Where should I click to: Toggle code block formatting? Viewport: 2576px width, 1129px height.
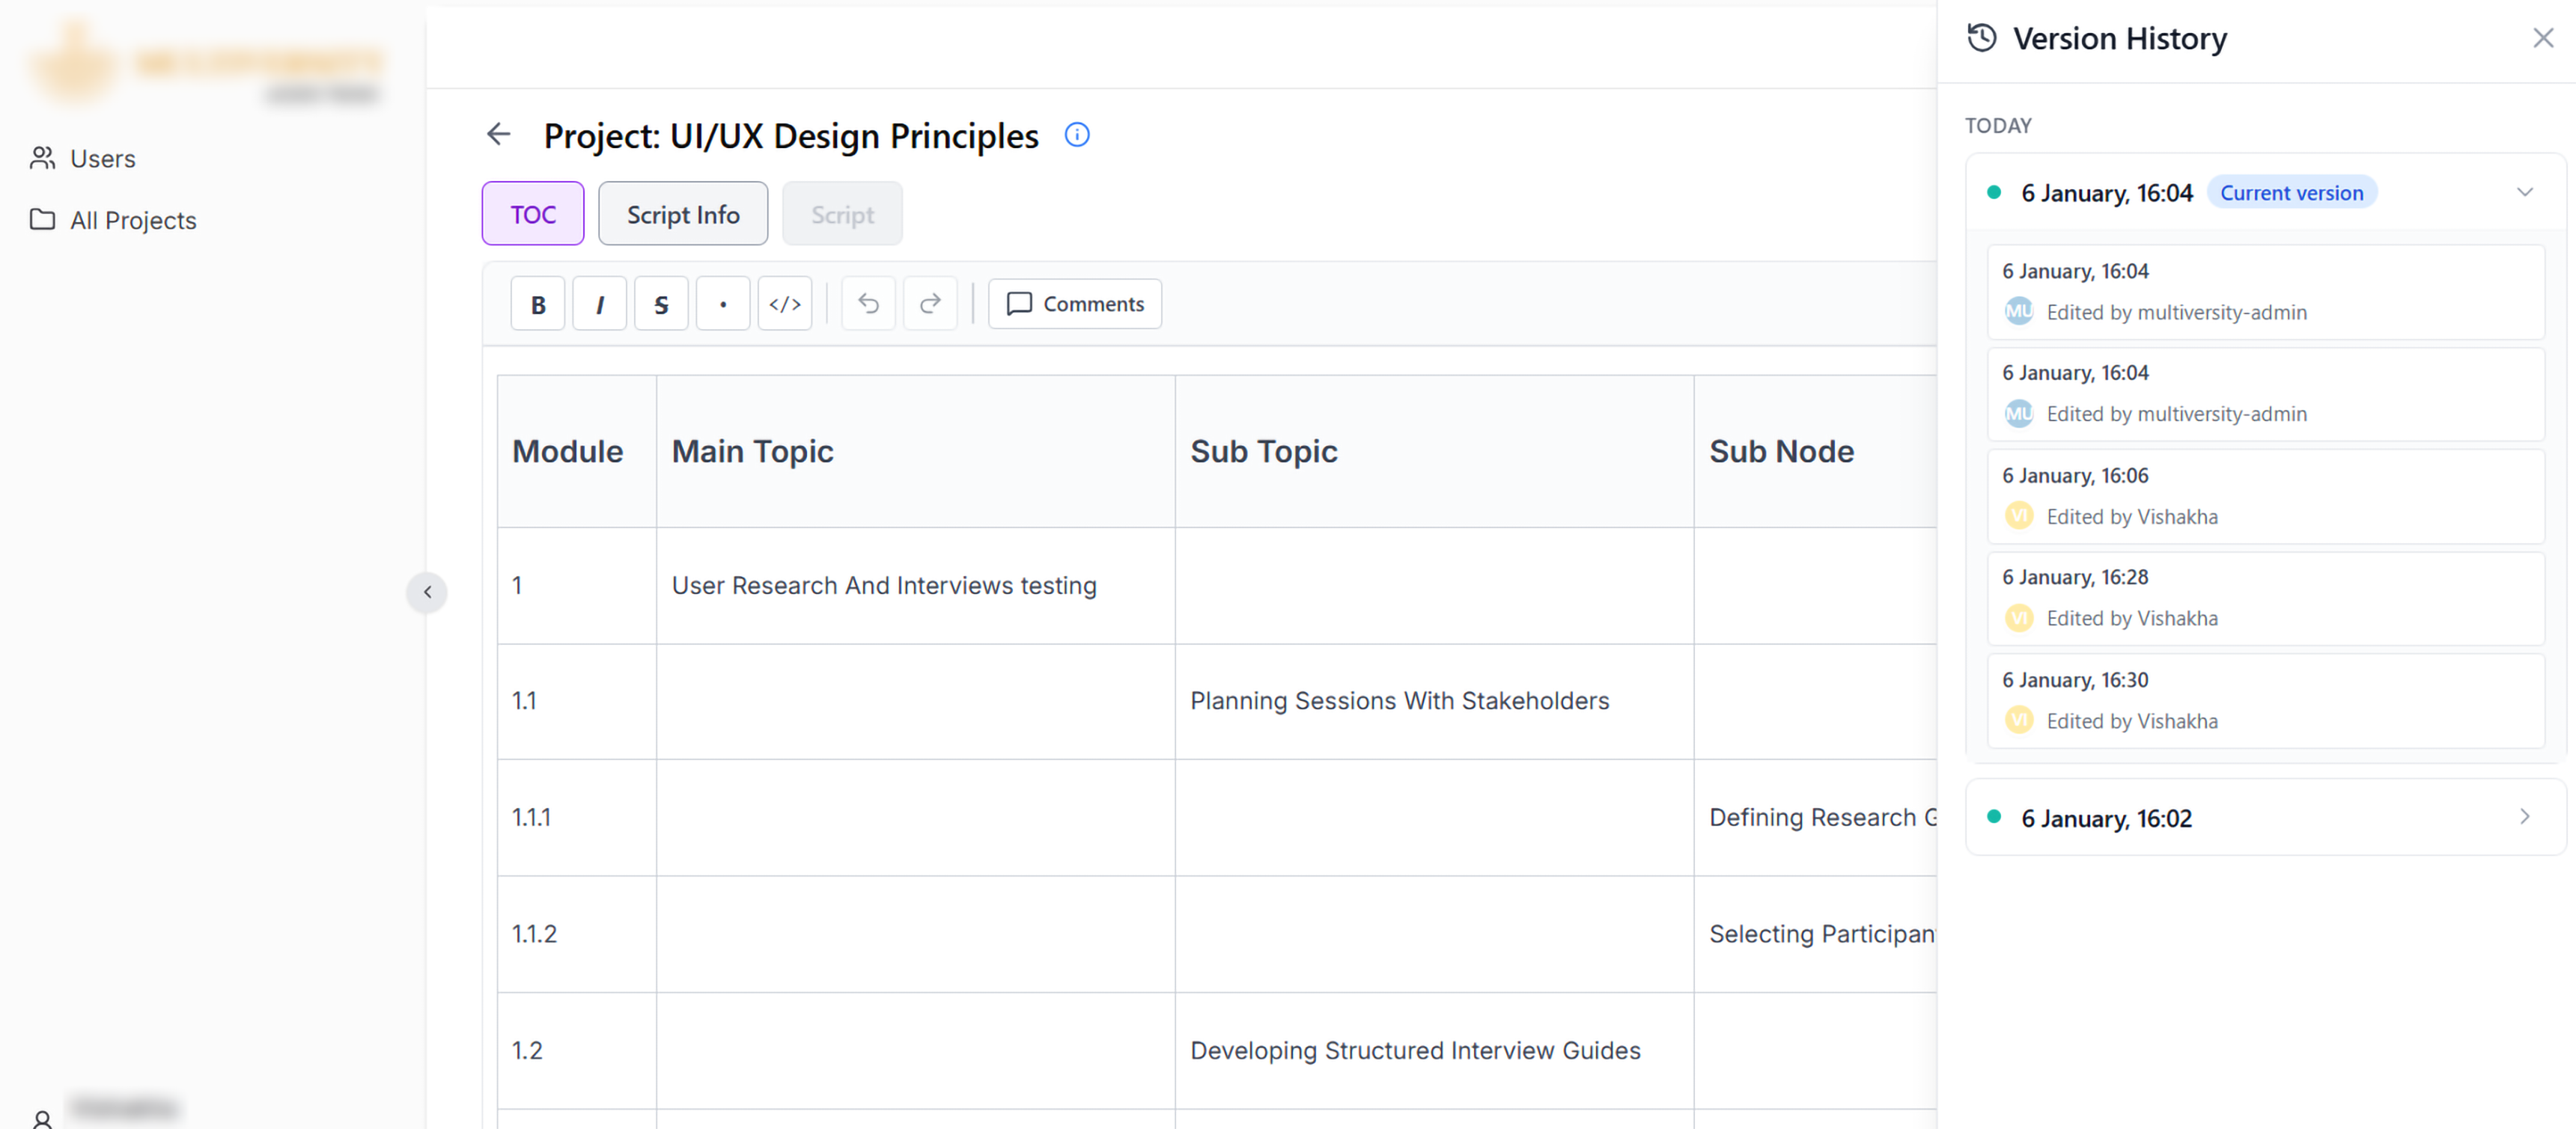[x=785, y=304]
